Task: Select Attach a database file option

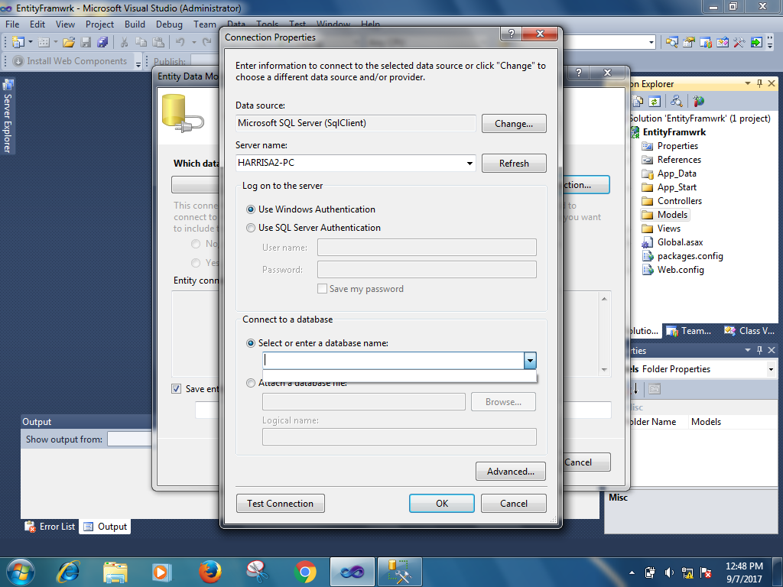Action: pos(251,383)
